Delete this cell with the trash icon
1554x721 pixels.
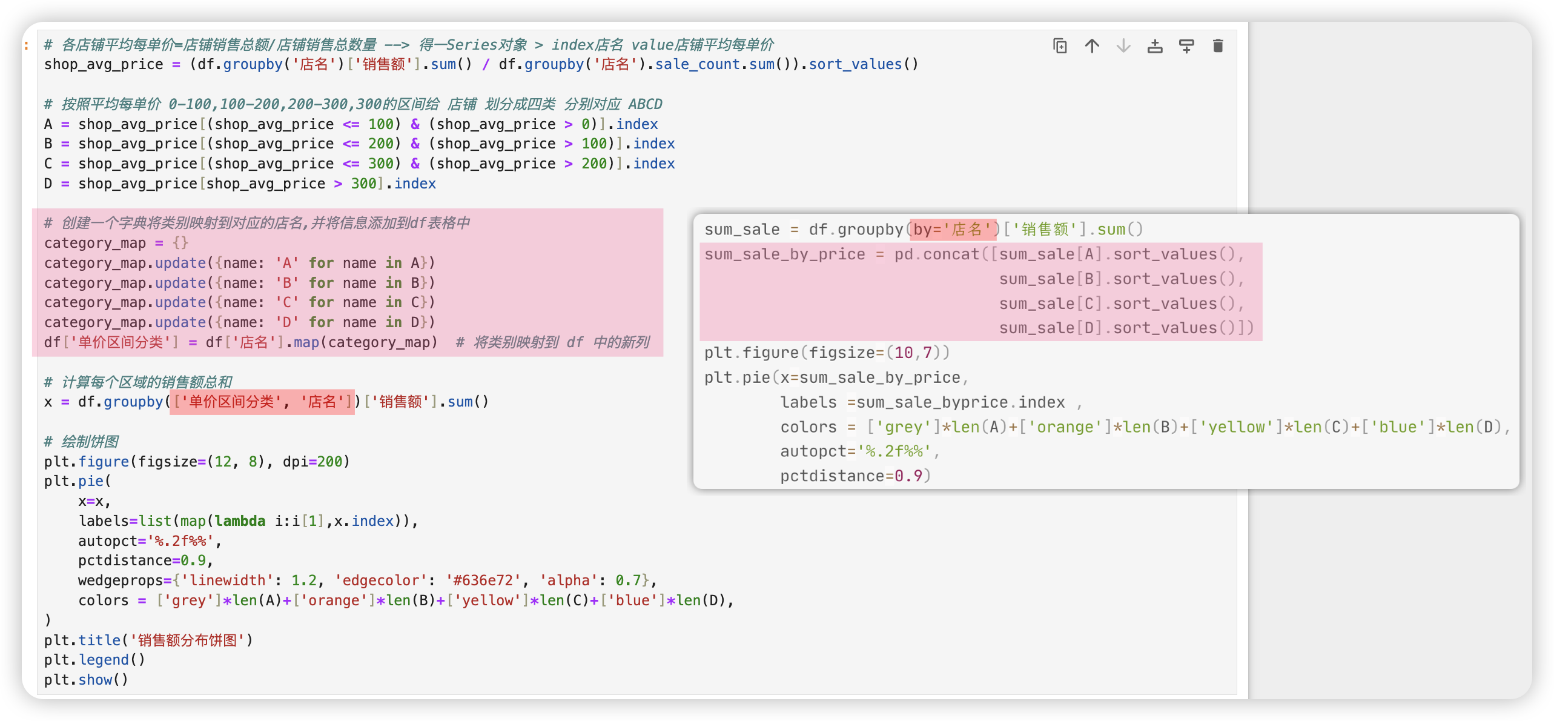(1218, 46)
